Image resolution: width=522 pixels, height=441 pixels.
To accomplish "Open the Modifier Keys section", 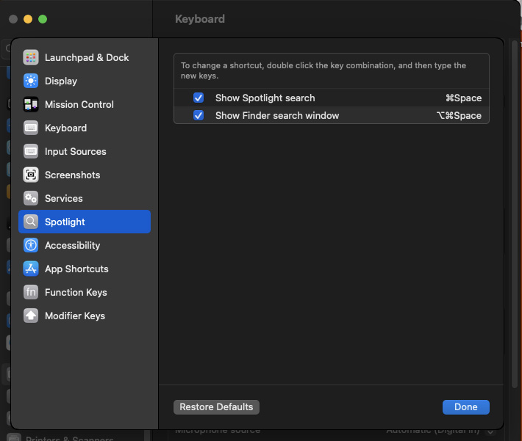I will pyautogui.click(x=75, y=316).
